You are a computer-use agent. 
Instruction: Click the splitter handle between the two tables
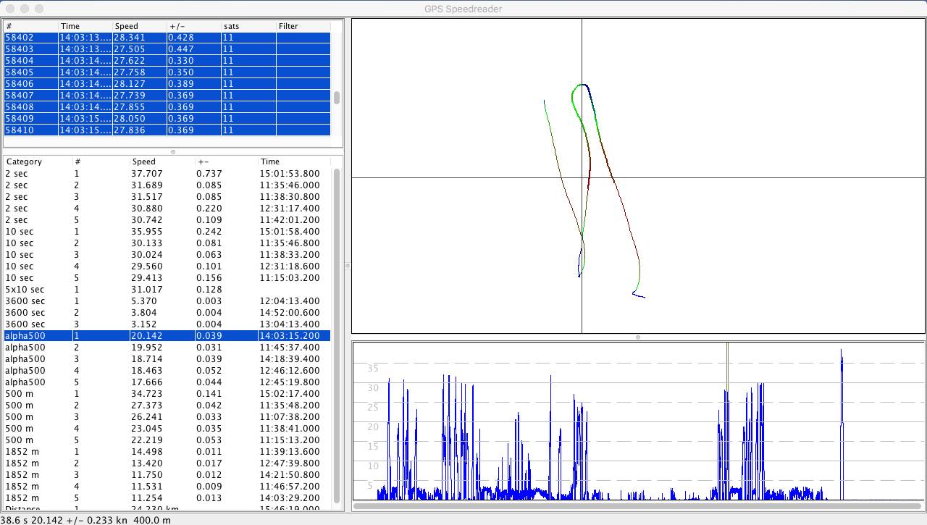(172, 152)
